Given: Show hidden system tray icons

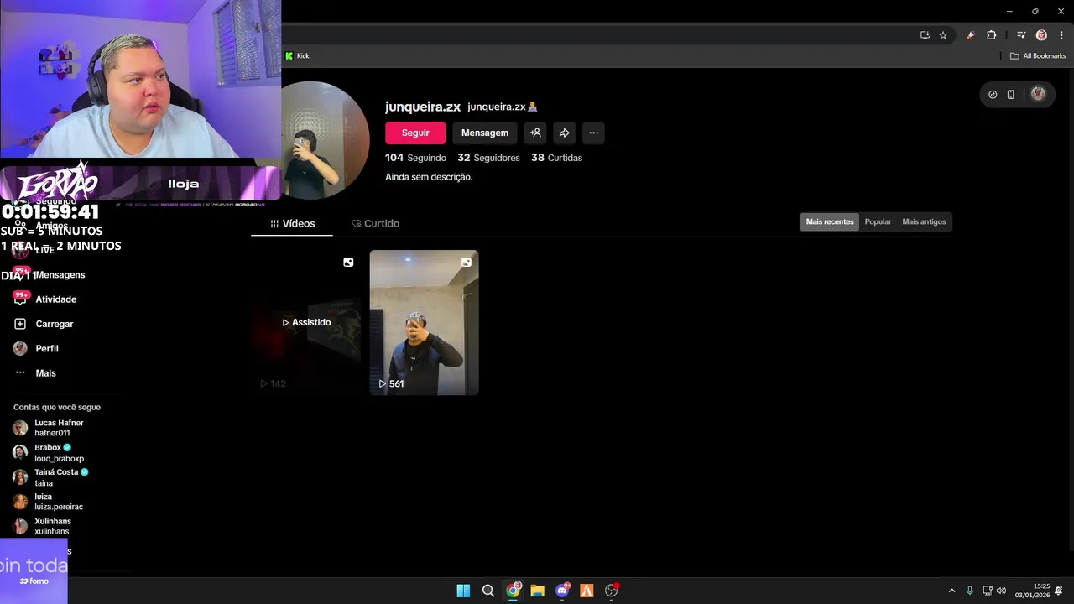Looking at the screenshot, I should pos(951,591).
